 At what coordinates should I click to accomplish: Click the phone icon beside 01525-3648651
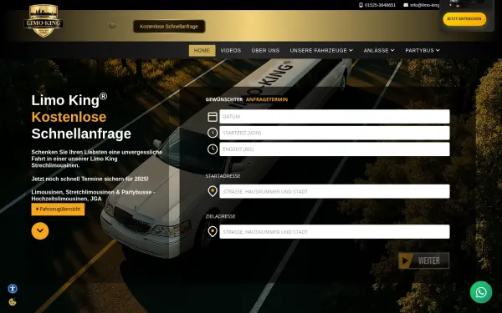coord(361,5)
